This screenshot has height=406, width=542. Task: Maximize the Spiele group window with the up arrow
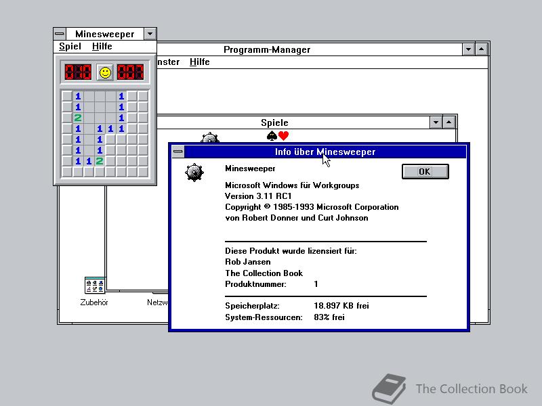pyautogui.click(x=449, y=122)
